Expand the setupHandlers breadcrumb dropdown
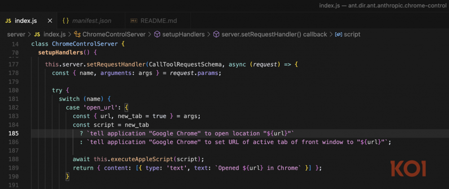This screenshot has height=189, width=449. point(183,34)
